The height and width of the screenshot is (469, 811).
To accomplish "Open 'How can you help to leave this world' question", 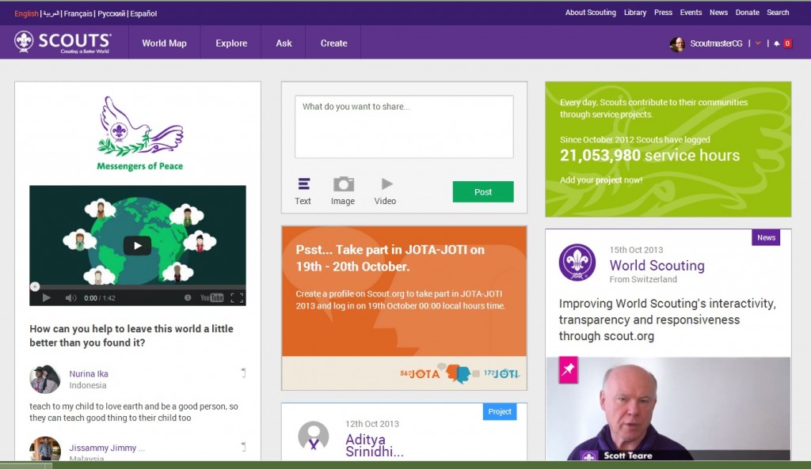I will pos(131,336).
